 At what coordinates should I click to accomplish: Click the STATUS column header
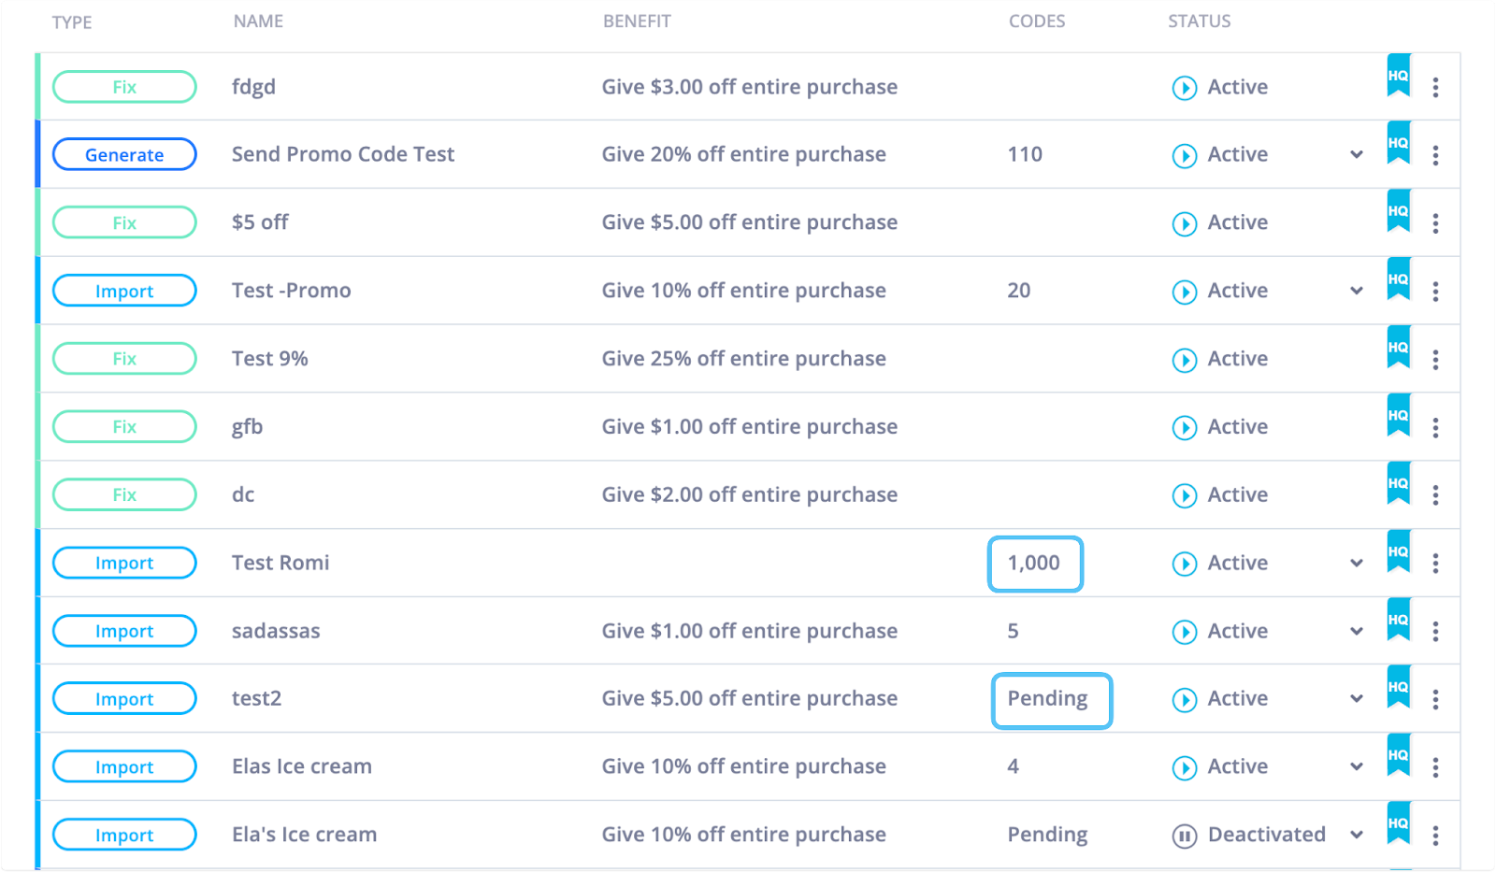(1199, 21)
